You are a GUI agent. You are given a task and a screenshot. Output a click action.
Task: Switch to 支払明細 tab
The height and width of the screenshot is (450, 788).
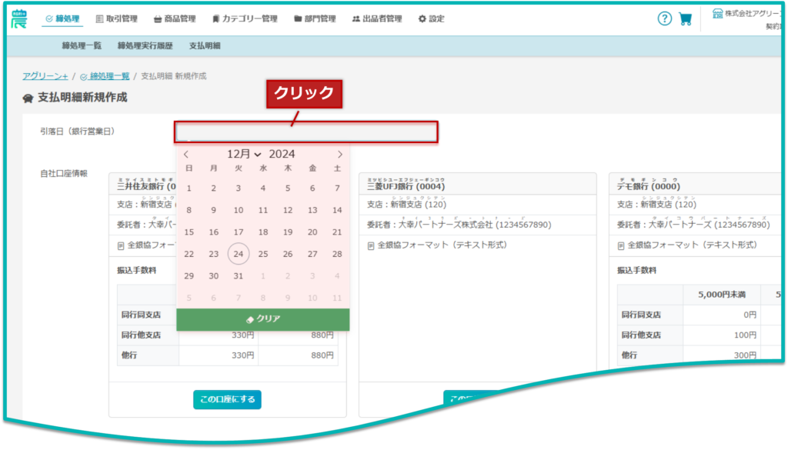click(205, 46)
